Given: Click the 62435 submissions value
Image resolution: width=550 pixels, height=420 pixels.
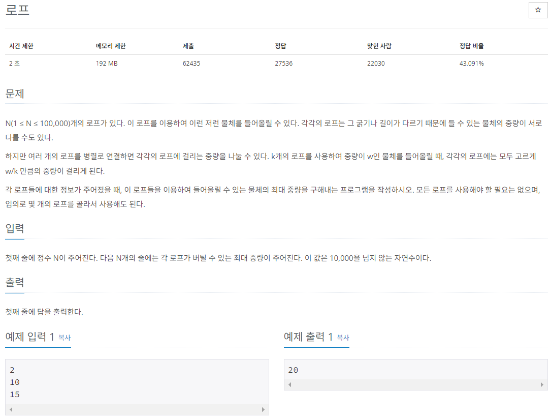Looking at the screenshot, I should tap(191, 63).
